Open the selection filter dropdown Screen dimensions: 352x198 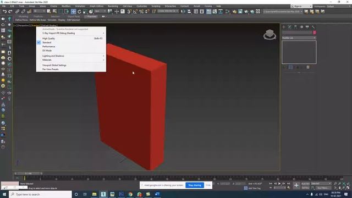pyautogui.click(x=39, y=11)
